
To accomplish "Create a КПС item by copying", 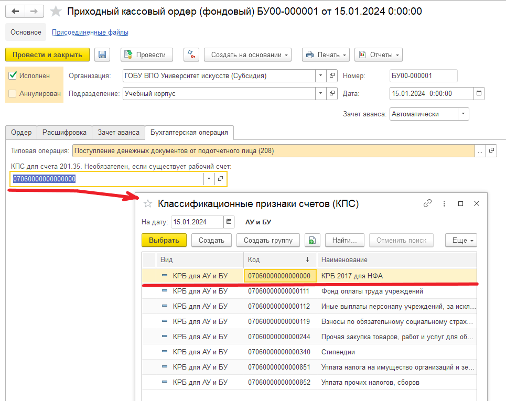I will [312, 241].
